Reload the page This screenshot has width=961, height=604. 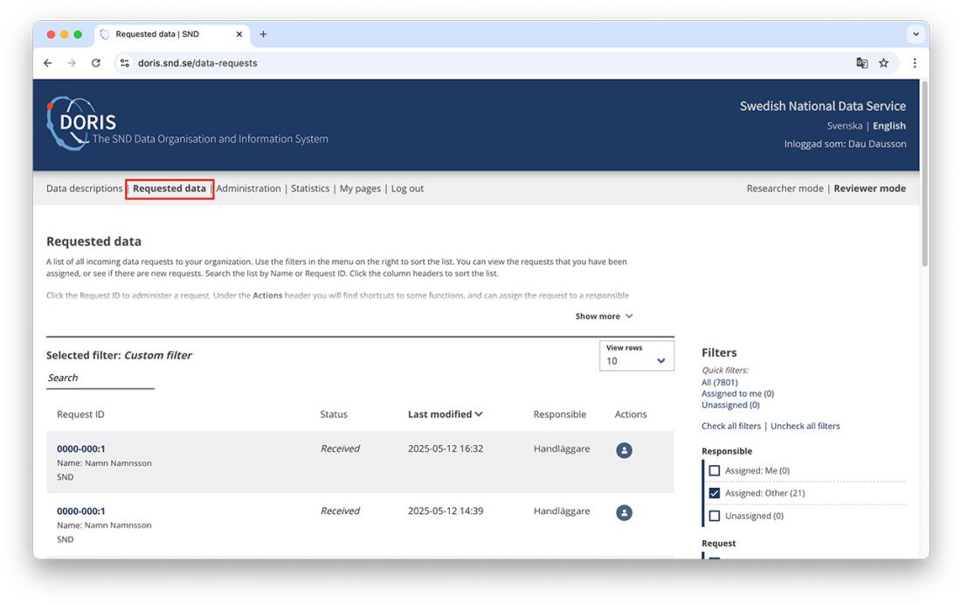95,63
